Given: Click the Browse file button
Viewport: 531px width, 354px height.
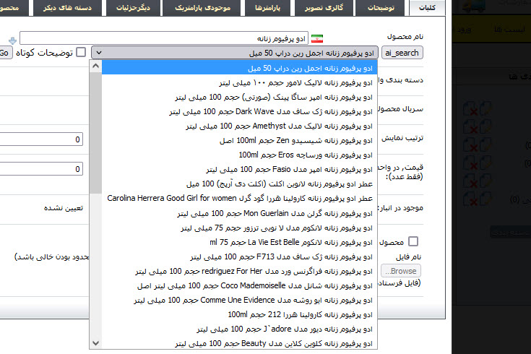Looking at the screenshot, I should click(x=401, y=271).
